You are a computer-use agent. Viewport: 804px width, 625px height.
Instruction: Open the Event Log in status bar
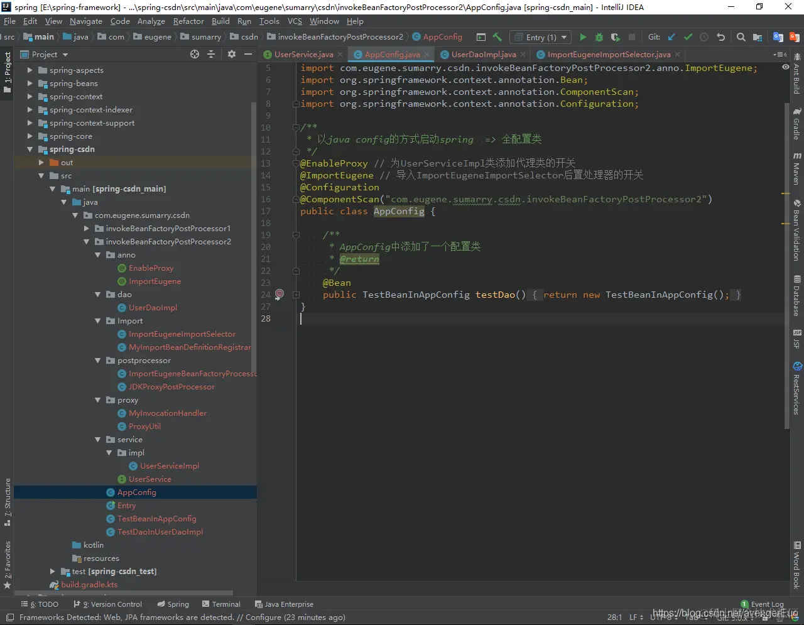tap(762, 604)
